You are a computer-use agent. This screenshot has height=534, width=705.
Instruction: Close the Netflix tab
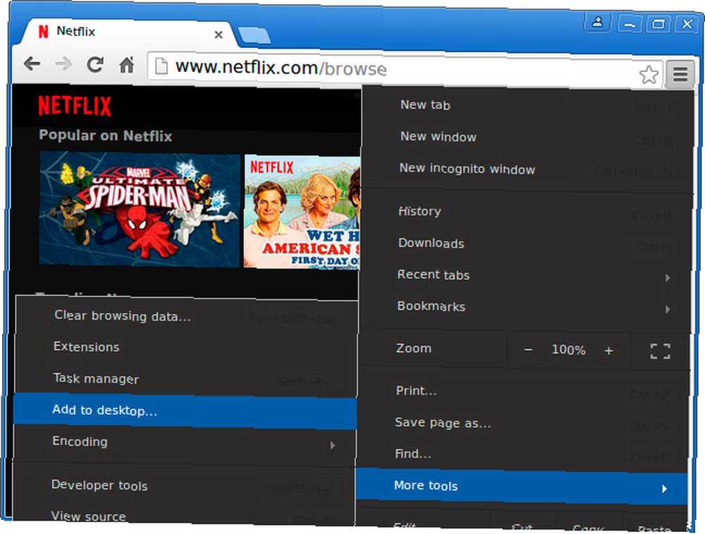(x=219, y=35)
